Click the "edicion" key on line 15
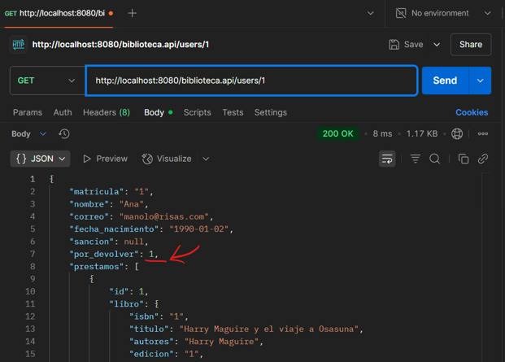Image resolution: width=505 pixels, height=362 pixels. tap(151, 354)
